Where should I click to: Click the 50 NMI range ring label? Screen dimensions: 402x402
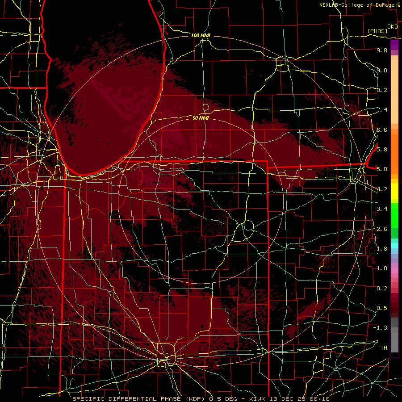[201, 118]
